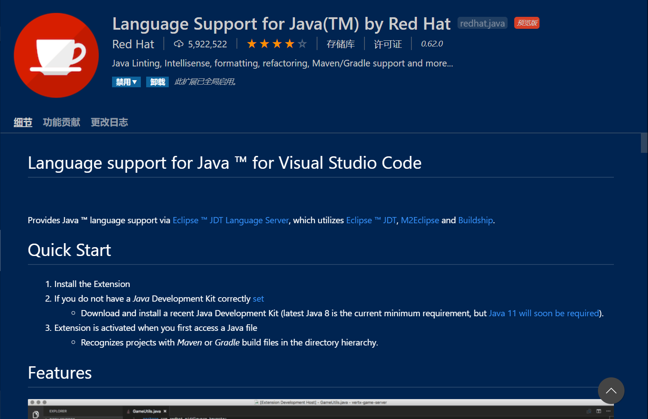The image size is (648, 419).
Task: Open the Eclipse JDT Language Server link
Action: click(231, 220)
